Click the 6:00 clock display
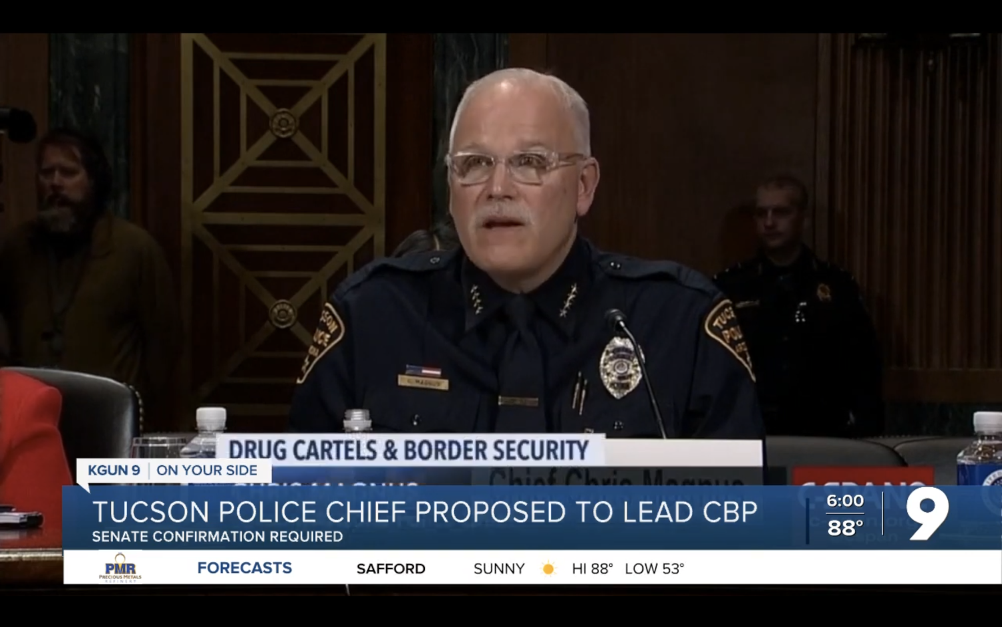Image resolution: width=1002 pixels, height=627 pixels. [845, 501]
